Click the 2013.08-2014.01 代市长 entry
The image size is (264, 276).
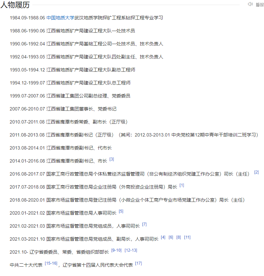tap(60, 148)
